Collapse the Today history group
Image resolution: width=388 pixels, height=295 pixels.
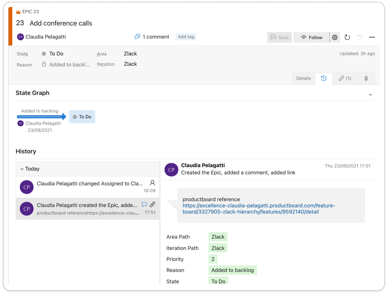click(x=22, y=169)
